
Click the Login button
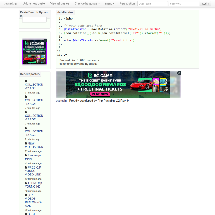(x=205, y=3)
